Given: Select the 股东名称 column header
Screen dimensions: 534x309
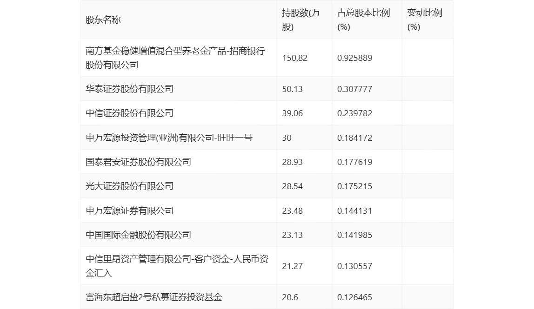Looking at the screenshot, I should (103, 20).
